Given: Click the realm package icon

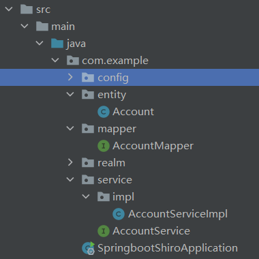Looking at the screenshot, I should [88, 162].
